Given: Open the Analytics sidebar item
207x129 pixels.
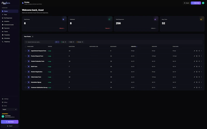Looking at the screenshot, I should tap(10, 21).
